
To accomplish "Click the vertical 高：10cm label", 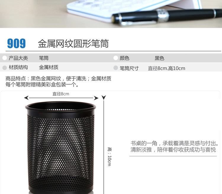I will point(110,156).
